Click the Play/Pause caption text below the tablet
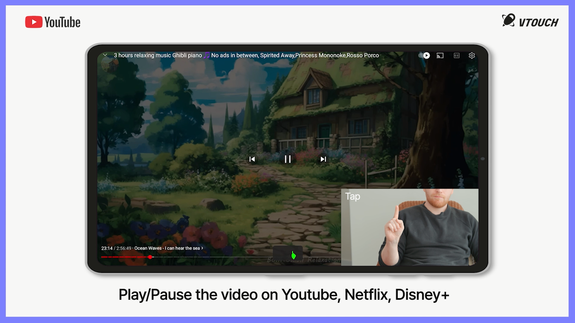This screenshot has width=575, height=323. click(284, 295)
